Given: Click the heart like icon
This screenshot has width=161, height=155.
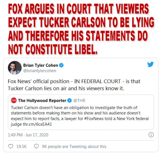Looking at the screenshot, I should coord(11,146).
